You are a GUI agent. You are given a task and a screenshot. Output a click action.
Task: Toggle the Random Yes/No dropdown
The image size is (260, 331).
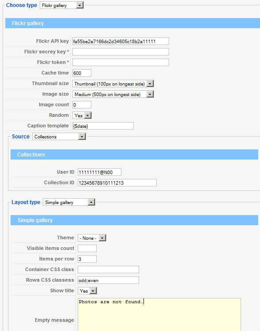[82, 115]
